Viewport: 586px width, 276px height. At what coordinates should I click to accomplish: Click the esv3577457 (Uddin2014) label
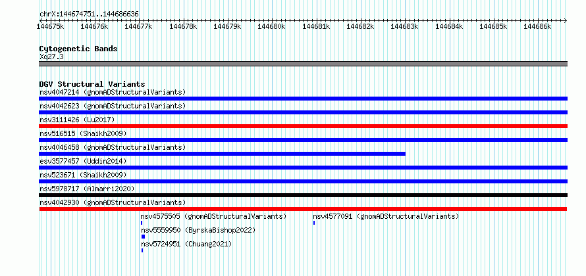point(83,161)
